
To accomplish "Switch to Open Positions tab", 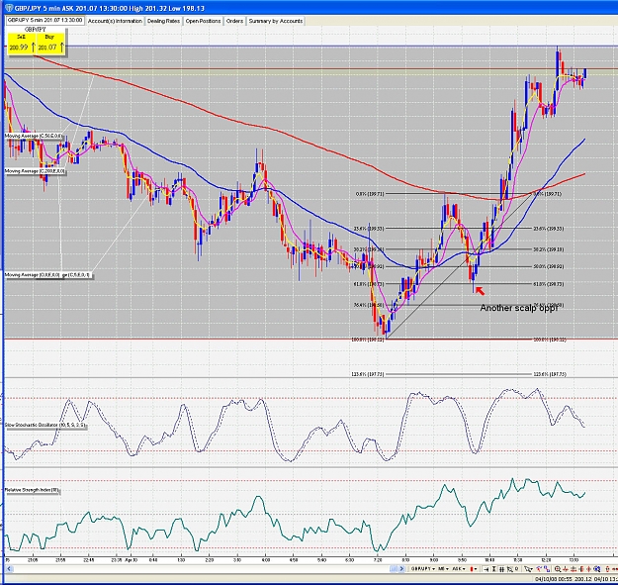I will coord(203,21).
